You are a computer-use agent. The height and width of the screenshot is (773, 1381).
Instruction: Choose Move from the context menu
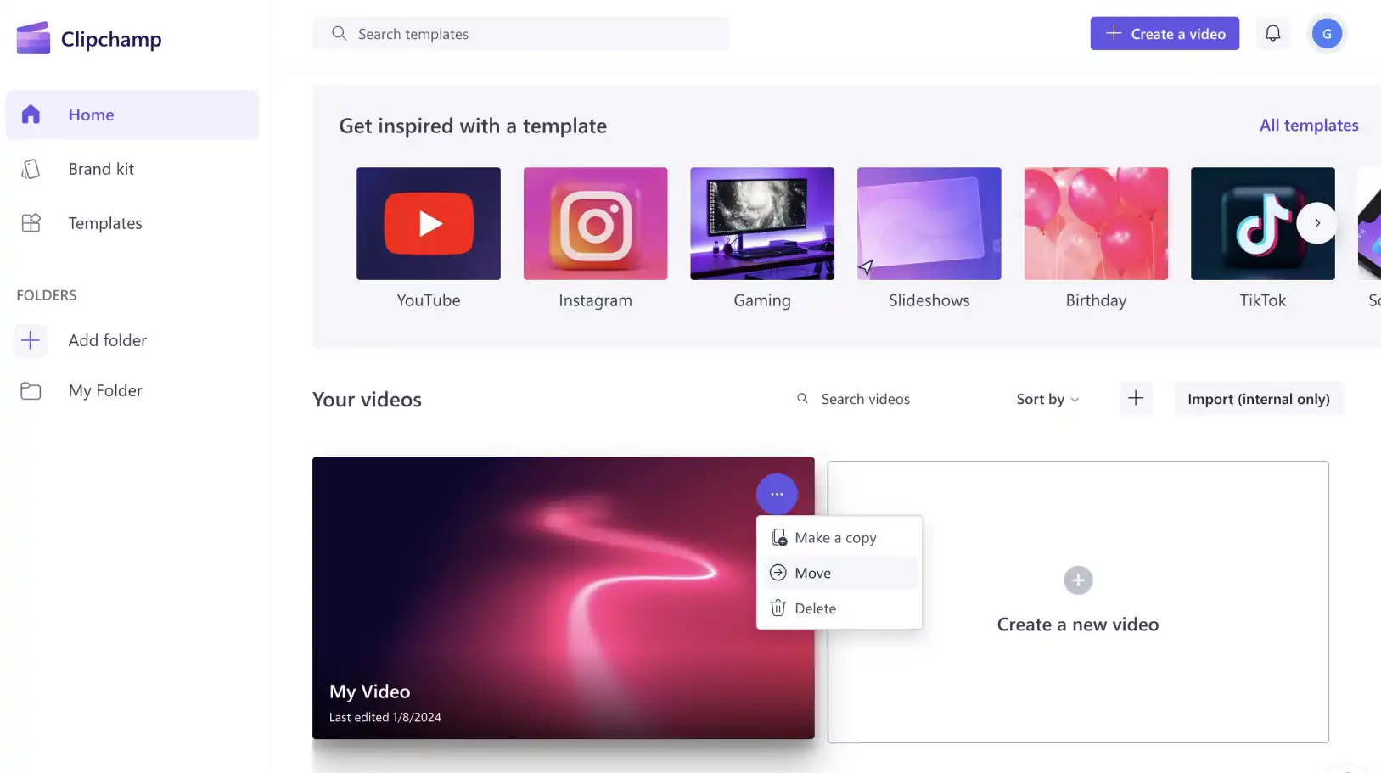[839, 573]
